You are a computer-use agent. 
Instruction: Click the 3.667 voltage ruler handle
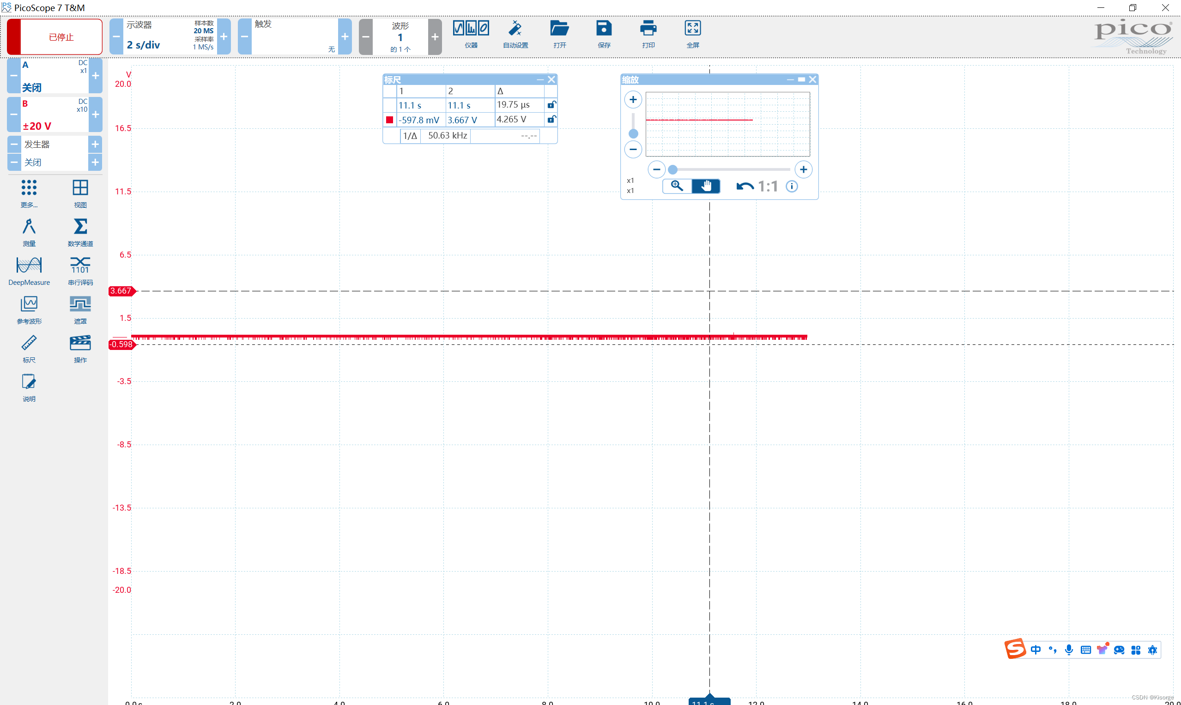[122, 291]
